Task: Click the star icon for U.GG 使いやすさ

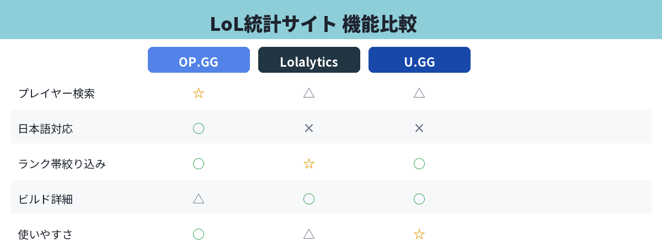Action: 419,234
